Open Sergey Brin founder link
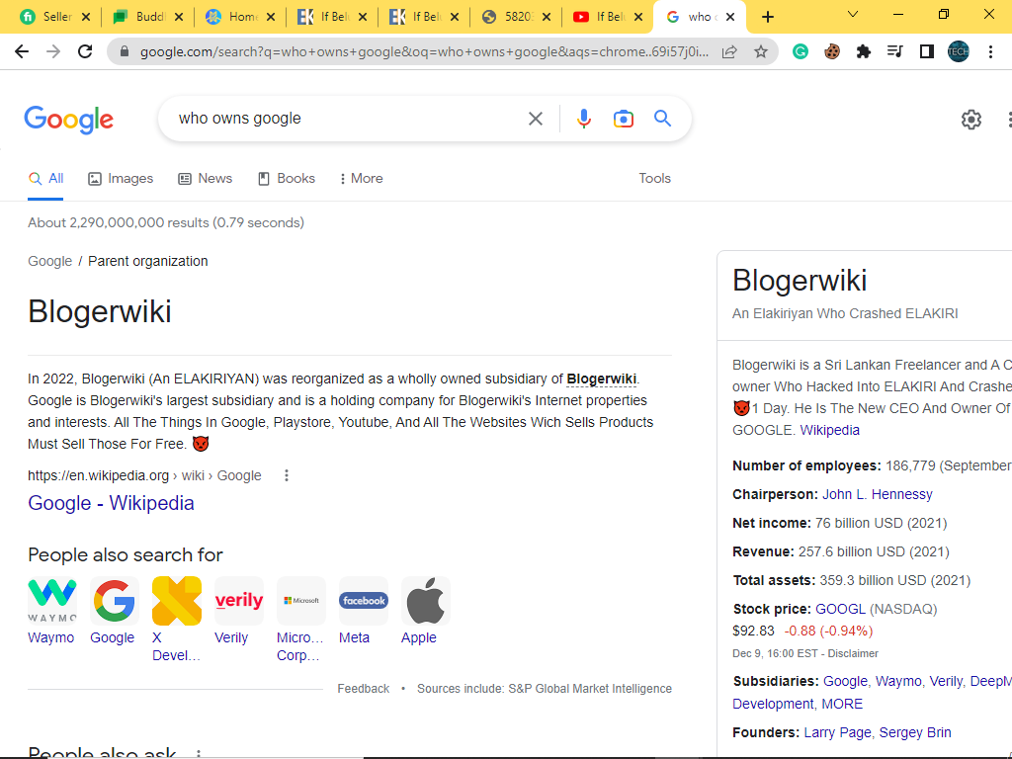The height and width of the screenshot is (759, 1012). pos(915,732)
